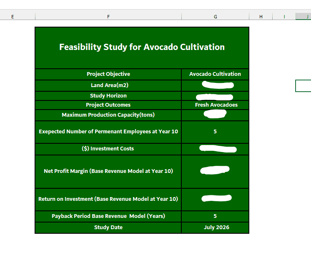Select the 'Land Area(m2)' cell
The width and height of the screenshot is (311, 270).
tap(108, 85)
